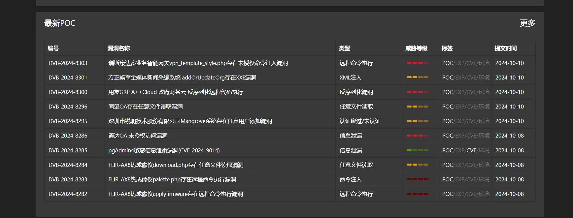This screenshot has width=573, height=218.
Task: Click the 环境 tag in DVB-2024-8282 row
Action: [x=484, y=194]
